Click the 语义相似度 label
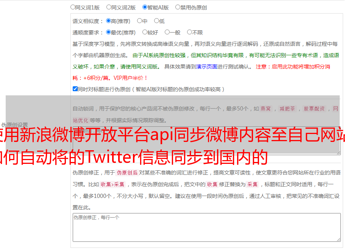The height and width of the screenshot is (249, 345). tap(88, 21)
